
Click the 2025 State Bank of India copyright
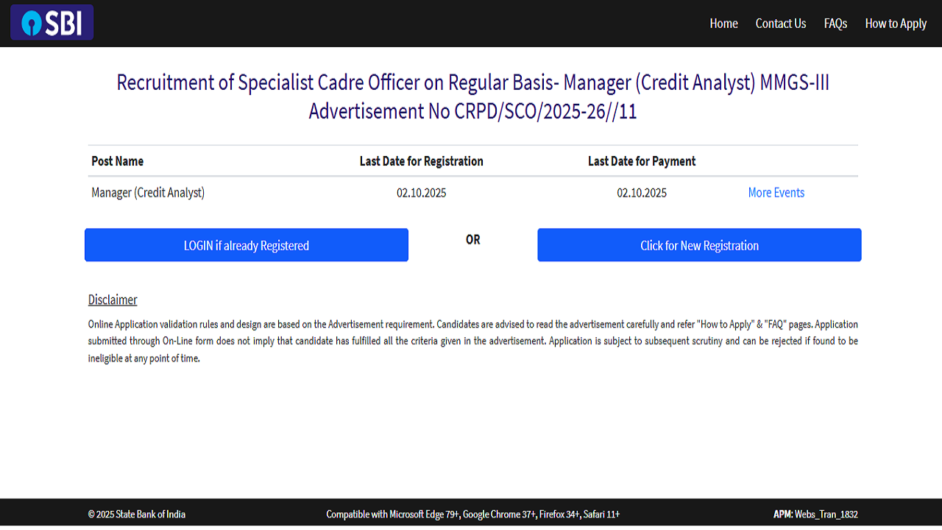(137, 515)
